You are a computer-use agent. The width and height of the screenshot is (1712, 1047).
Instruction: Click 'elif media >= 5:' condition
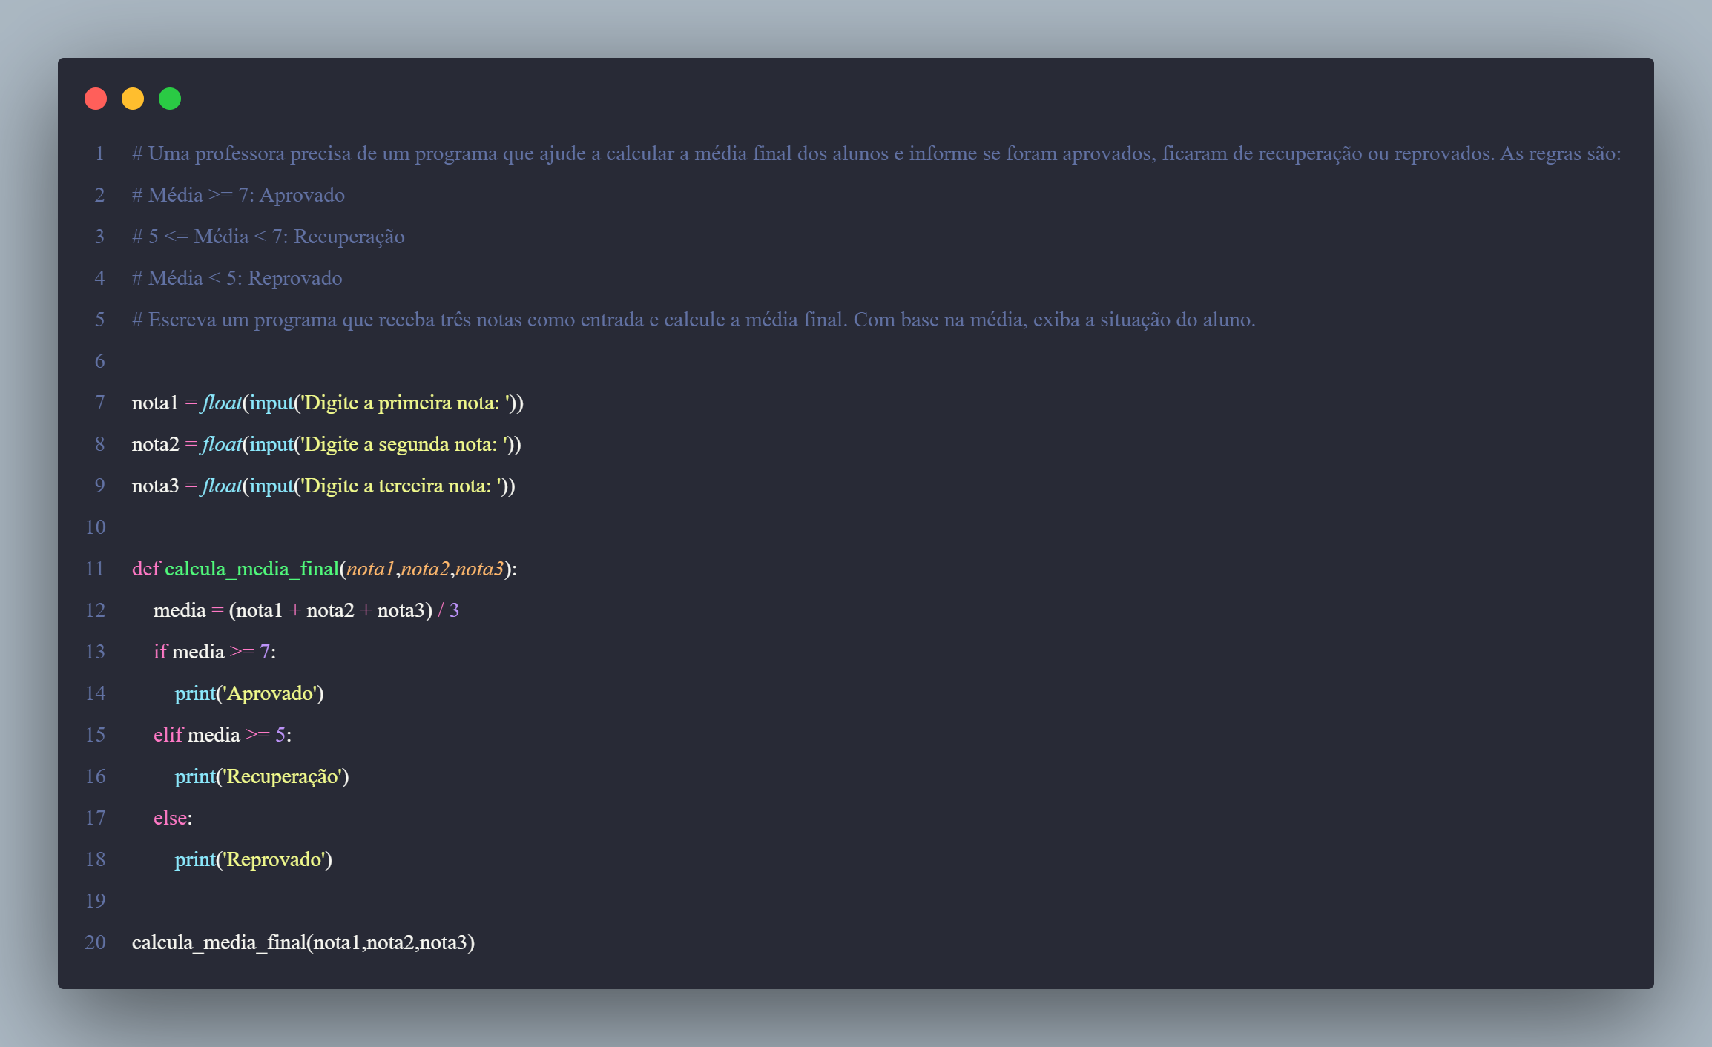point(223,735)
